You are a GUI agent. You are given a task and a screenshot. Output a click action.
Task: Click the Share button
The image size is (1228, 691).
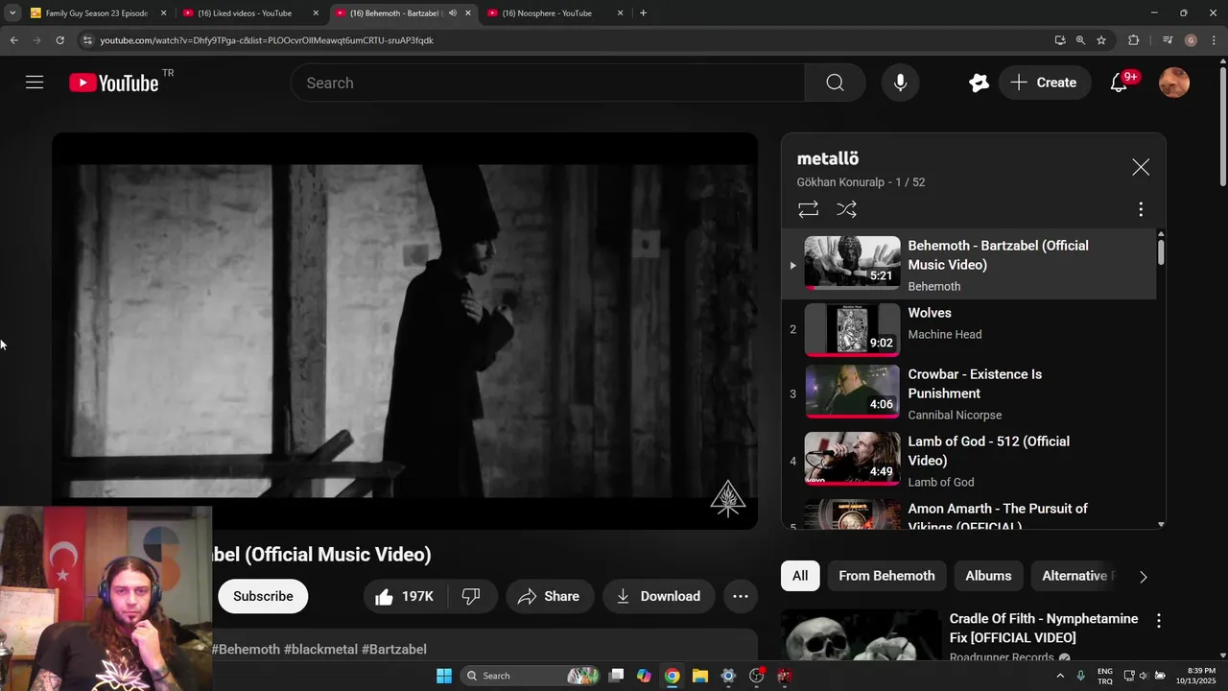[x=548, y=596]
